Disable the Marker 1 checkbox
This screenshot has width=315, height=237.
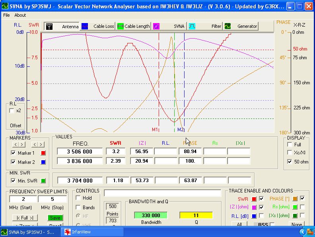coord(14,153)
